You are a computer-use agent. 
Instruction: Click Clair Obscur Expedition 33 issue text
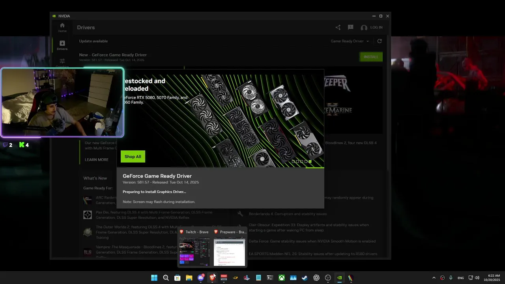(309, 228)
